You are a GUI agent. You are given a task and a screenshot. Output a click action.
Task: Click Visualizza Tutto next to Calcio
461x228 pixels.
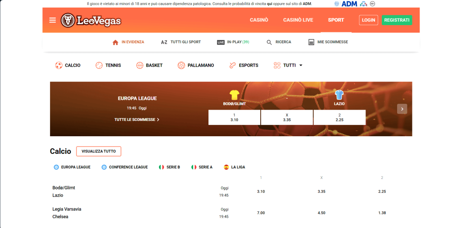pyautogui.click(x=99, y=151)
